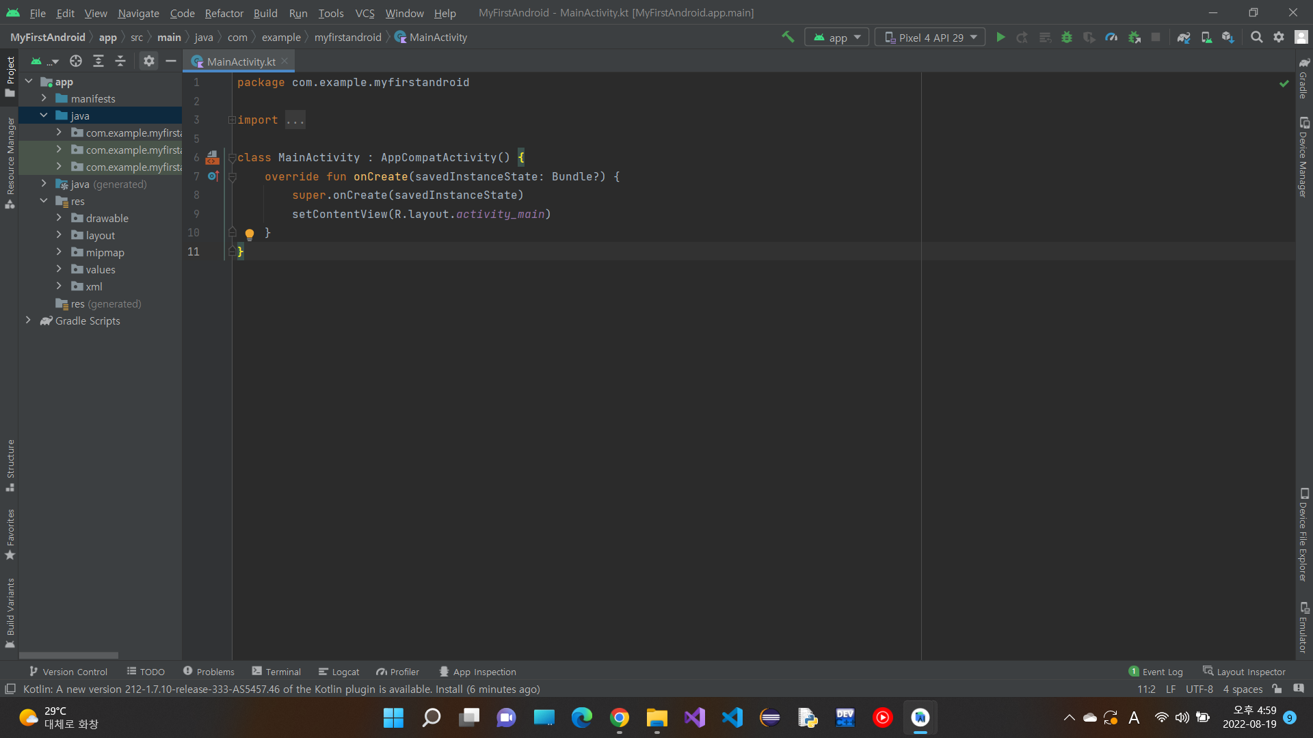This screenshot has width=1313, height=738.
Task: Sync project with Gradle files icon
Action: [1184, 38]
